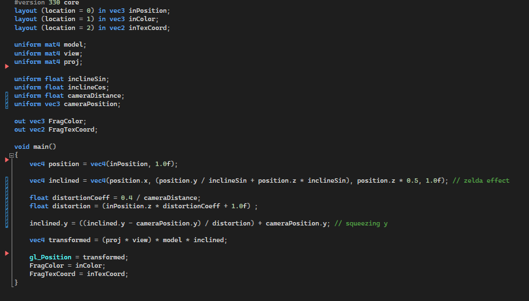Click the "// zelda effect" comment
Viewport: 529px width, 301px height.
481,180
